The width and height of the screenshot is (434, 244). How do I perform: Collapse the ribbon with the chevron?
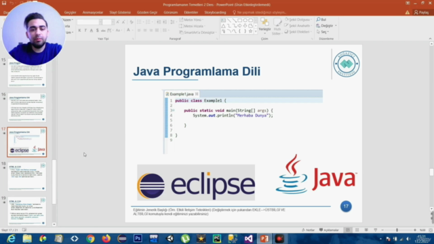430,39
